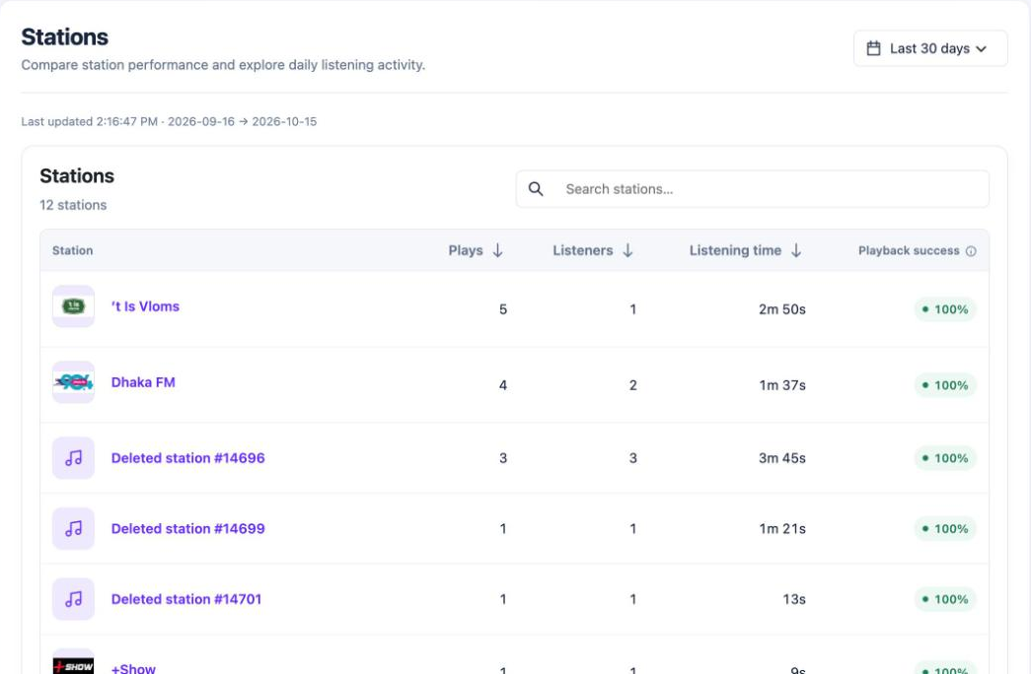Click listeners count 3 for Deleted station #14696

click(x=633, y=458)
